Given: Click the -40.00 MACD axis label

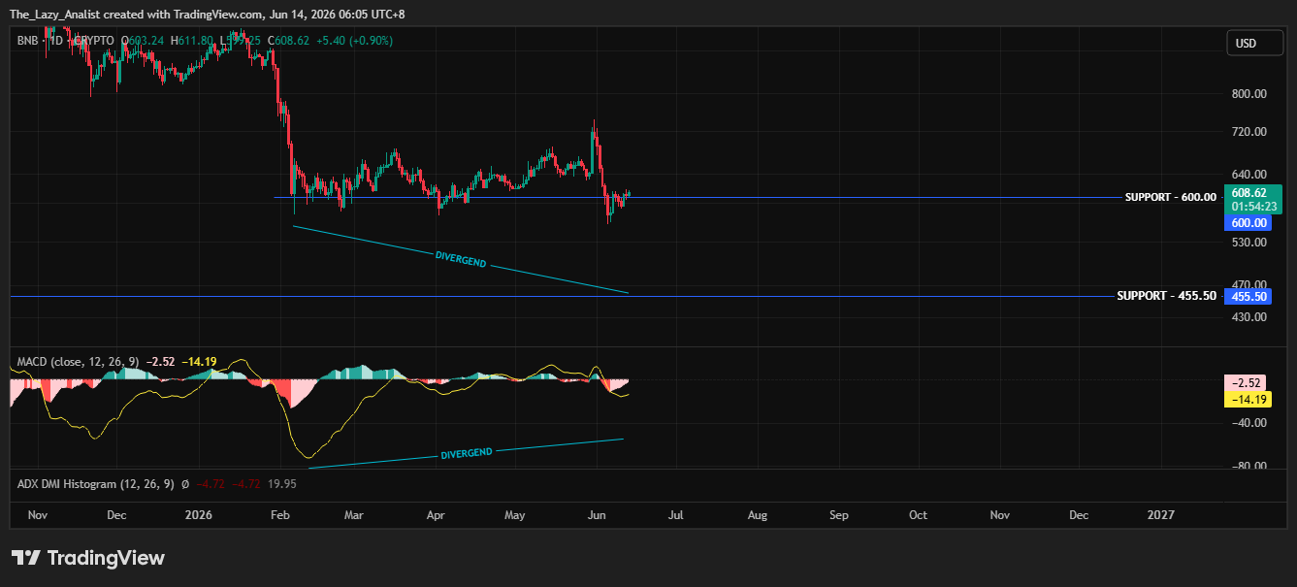Looking at the screenshot, I should coord(1248,422).
